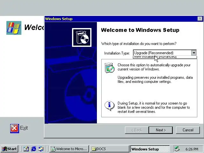Click the blue information bubble icon
The image size is (204, 153).
pos(109,106)
